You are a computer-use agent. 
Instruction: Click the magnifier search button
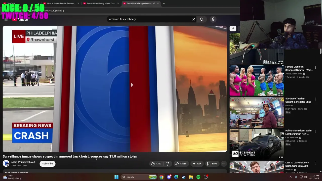pos(202,19)
